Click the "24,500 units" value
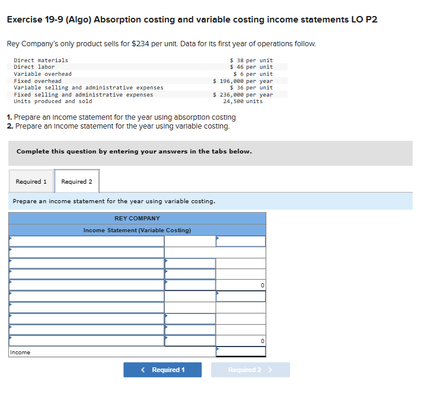This screenshot has height=410, width=447. [x=243, y=101]
